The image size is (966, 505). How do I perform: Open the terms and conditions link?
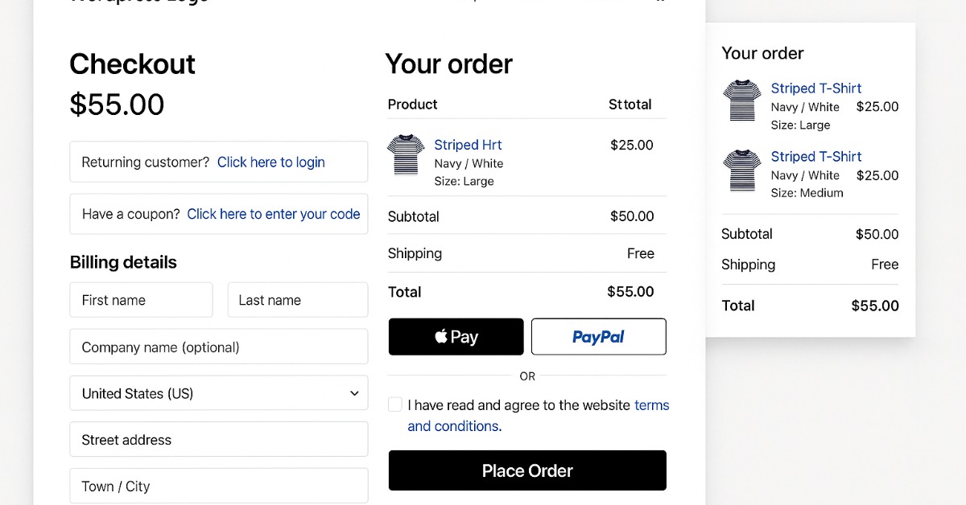pyautogui.click(x=454, y=426)
